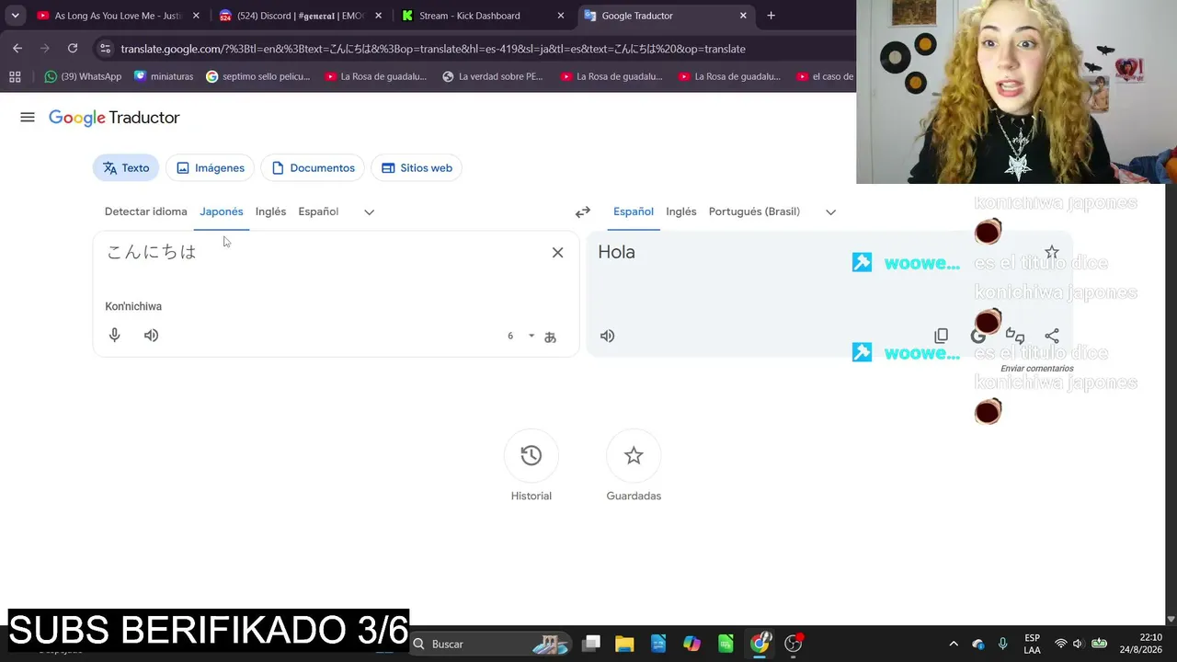
Task: Select Inglés as target language
Action: tap(681, 211)
